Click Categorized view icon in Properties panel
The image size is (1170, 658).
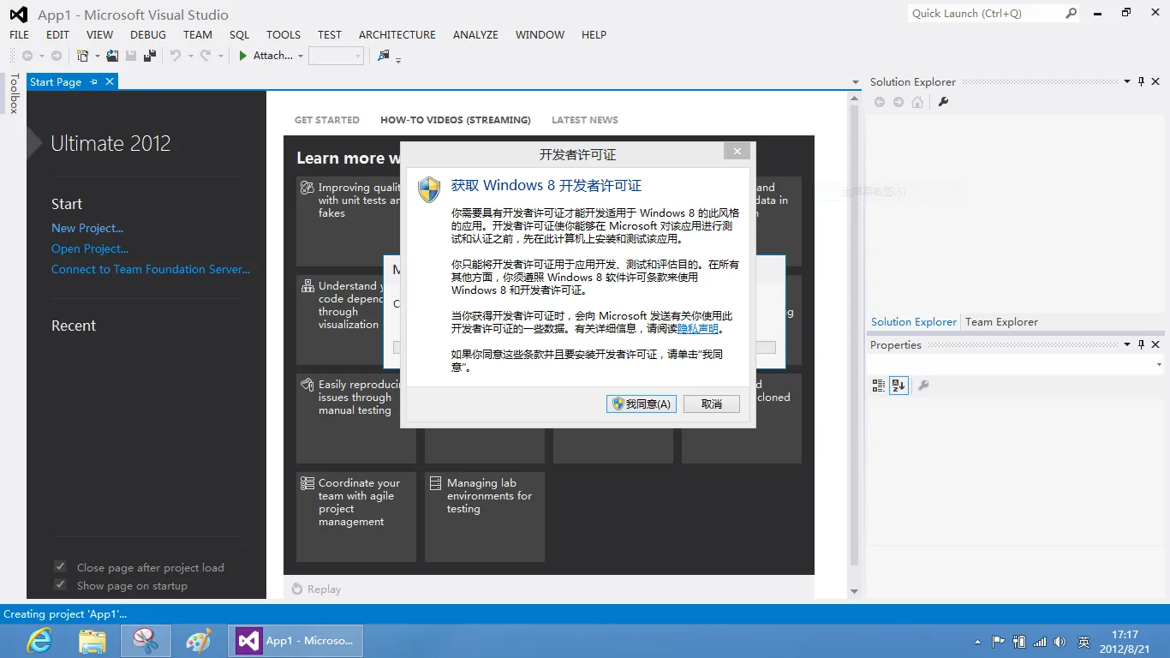tap(878, 386)
